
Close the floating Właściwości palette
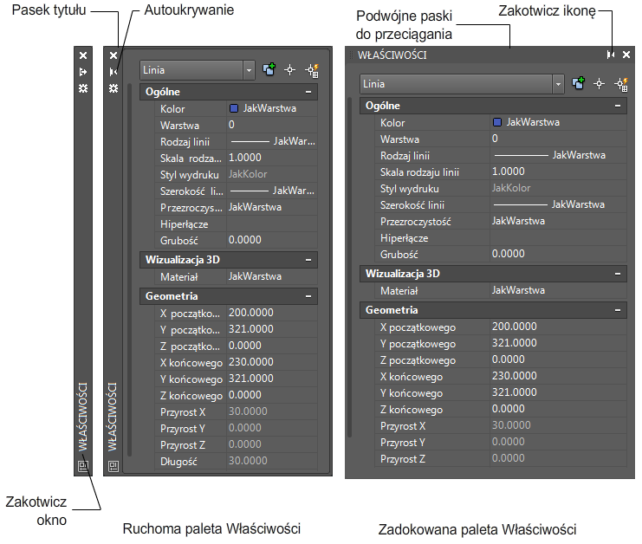113,55
